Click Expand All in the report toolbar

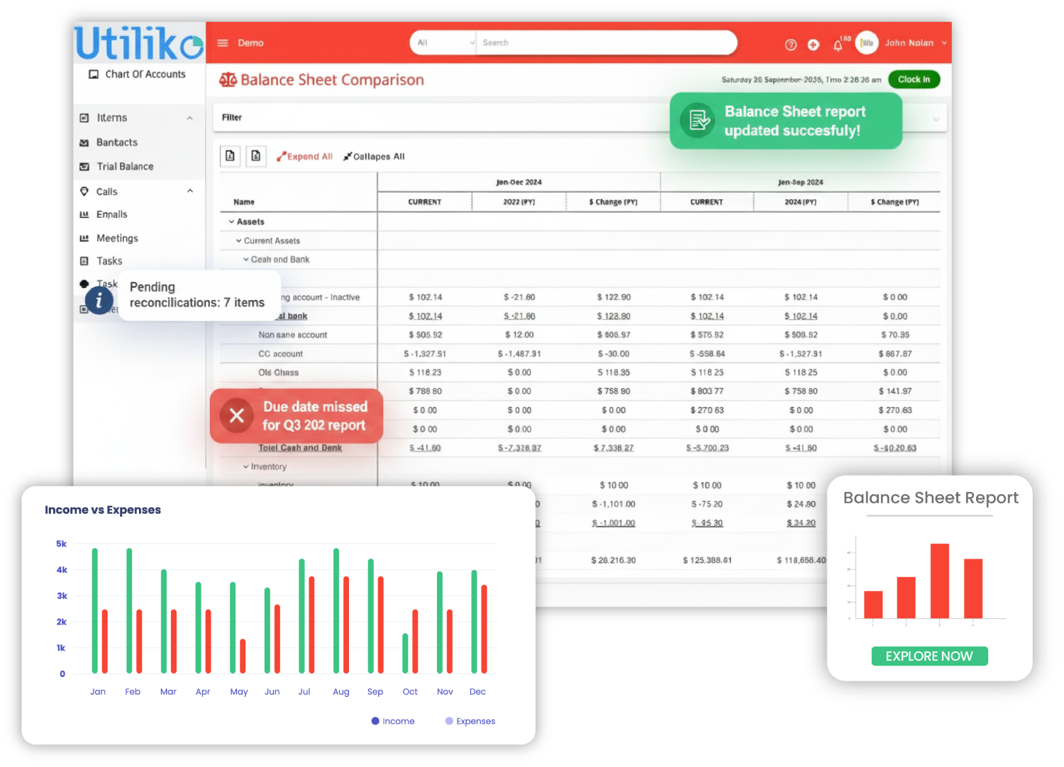click(305, 157)
